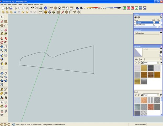Image resolution: width=163 pixels, height=126 pixels.
Task: Open the Blinds material library dropdown
Action: click(158, 63)
